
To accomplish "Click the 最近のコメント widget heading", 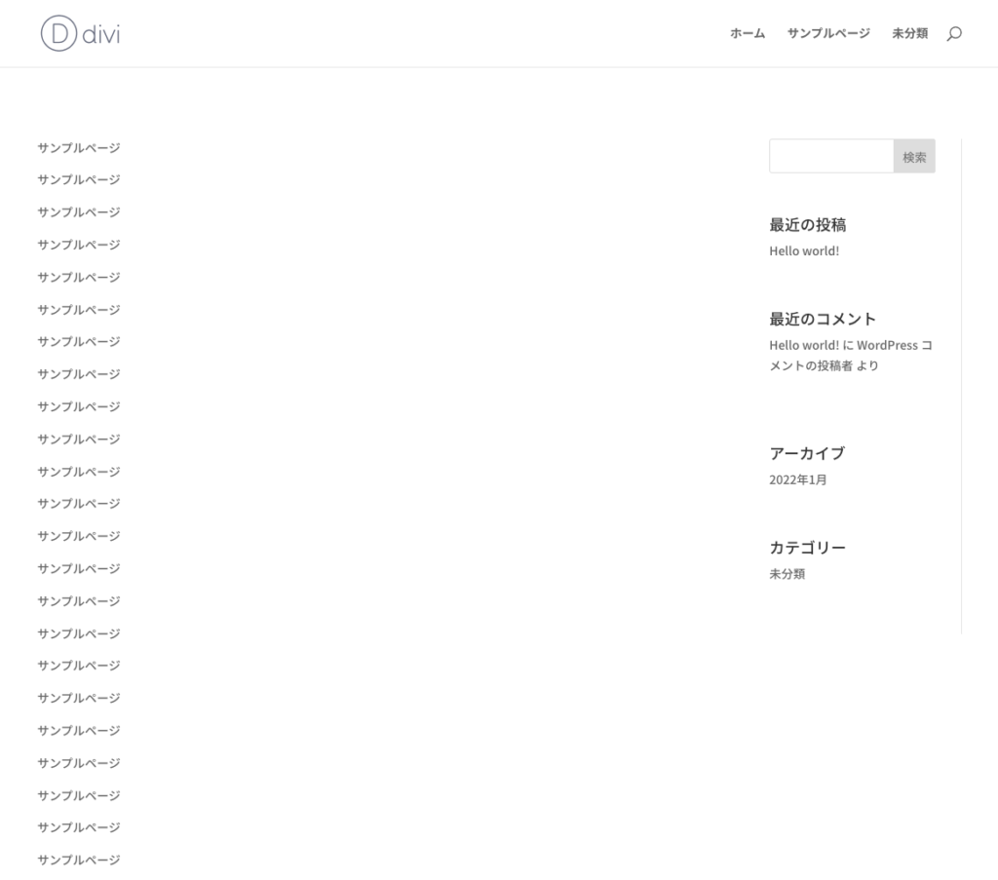I will [x=822, y=319].
